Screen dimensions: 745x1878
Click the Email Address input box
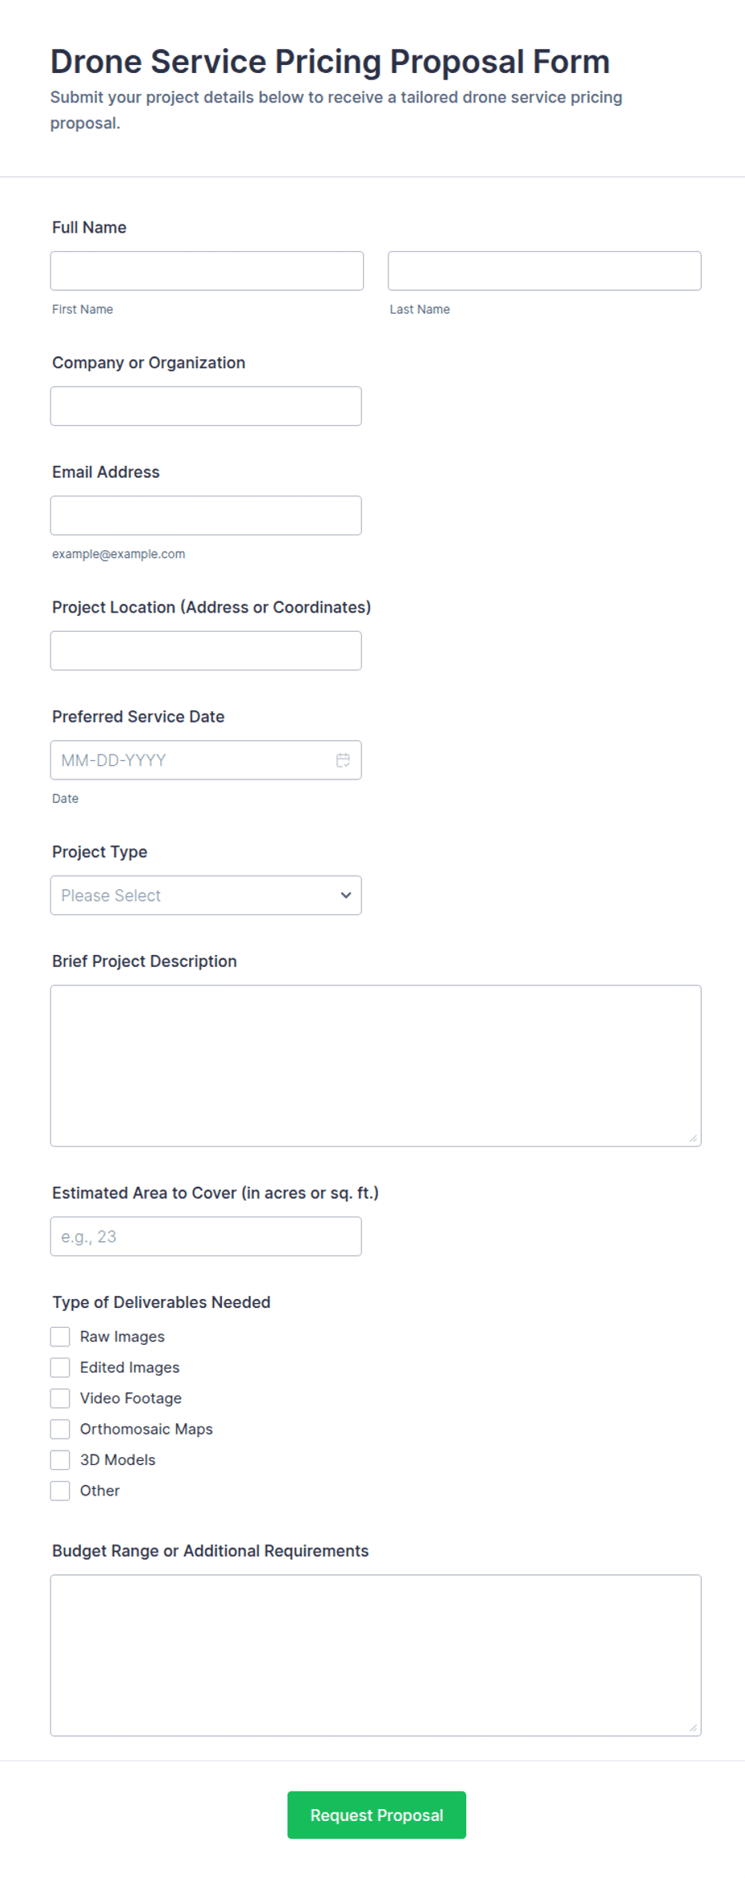coord(206,516)
